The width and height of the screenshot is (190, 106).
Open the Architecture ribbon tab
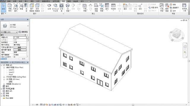pos(9,1)
